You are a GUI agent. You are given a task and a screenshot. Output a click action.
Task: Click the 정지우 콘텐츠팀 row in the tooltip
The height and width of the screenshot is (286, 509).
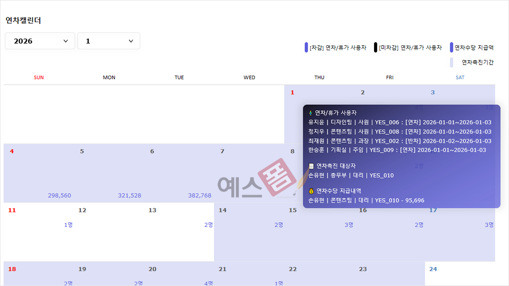400,132
